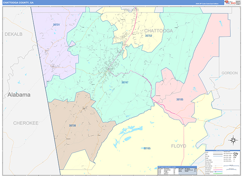This screenshot has height=176, width=243.
Task: Click the GORDON county name label
Action: [x=230, y=73]
